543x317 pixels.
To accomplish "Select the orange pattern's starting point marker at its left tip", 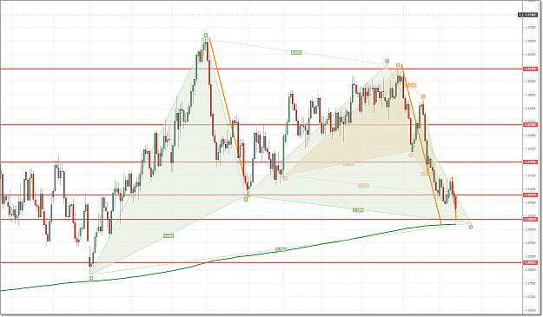I will 285,179.
